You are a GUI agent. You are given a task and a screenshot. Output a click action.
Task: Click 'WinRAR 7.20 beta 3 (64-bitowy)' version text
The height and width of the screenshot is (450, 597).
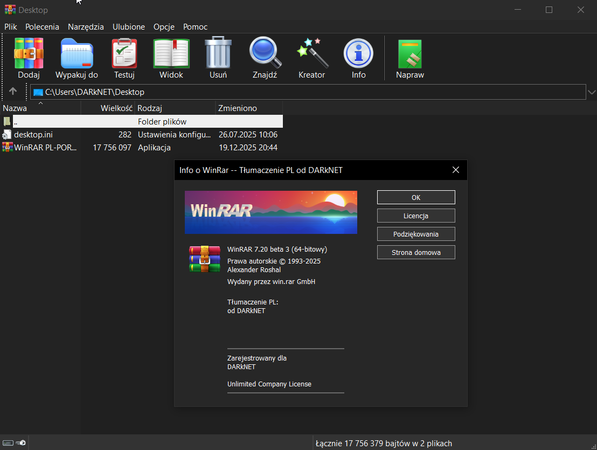point(277,250)
